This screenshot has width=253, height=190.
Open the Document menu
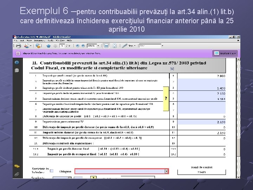[39, 40]
